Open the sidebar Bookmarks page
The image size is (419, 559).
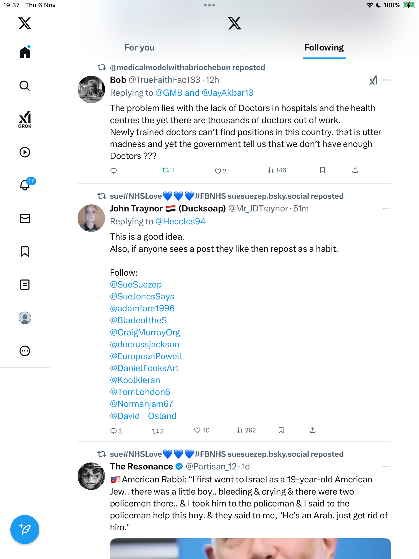click(x=25, y=252)
